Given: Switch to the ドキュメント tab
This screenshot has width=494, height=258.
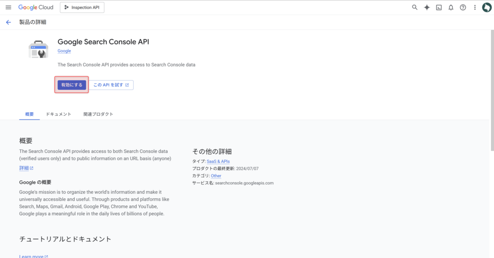Looking at the screenshot, I should [x=59, y=114].
